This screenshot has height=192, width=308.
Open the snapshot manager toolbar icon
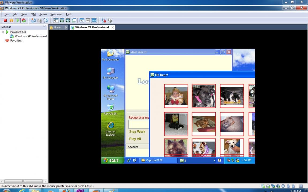(x=46, y=20)
